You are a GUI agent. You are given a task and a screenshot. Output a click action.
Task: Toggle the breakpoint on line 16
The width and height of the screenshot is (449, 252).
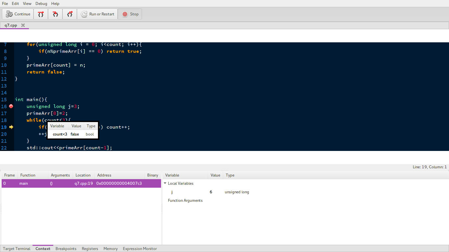click(x=11, y=106)
